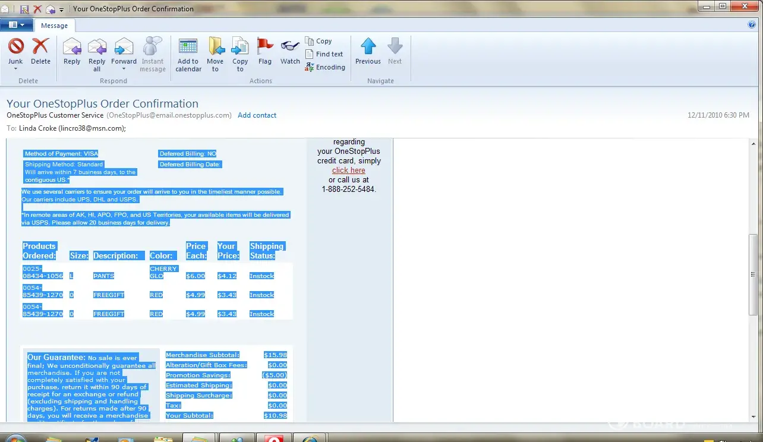Expand the Forward dropdown arrow
This screenshot has height=442, width=763.
tap(124, 70)
